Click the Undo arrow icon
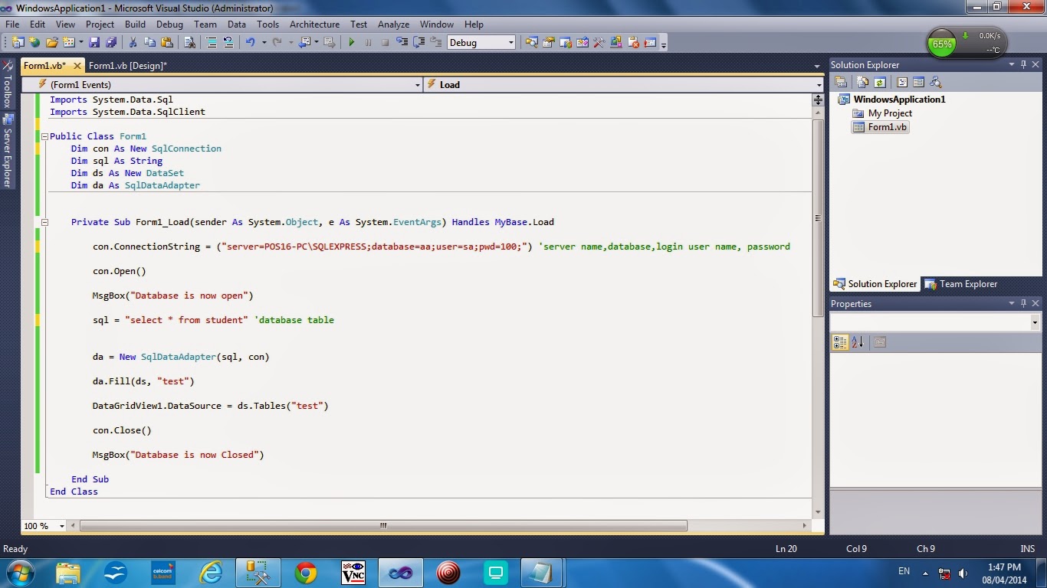Image resolution: width=1047 pixels, height=588 pixels. pos(250,43)
